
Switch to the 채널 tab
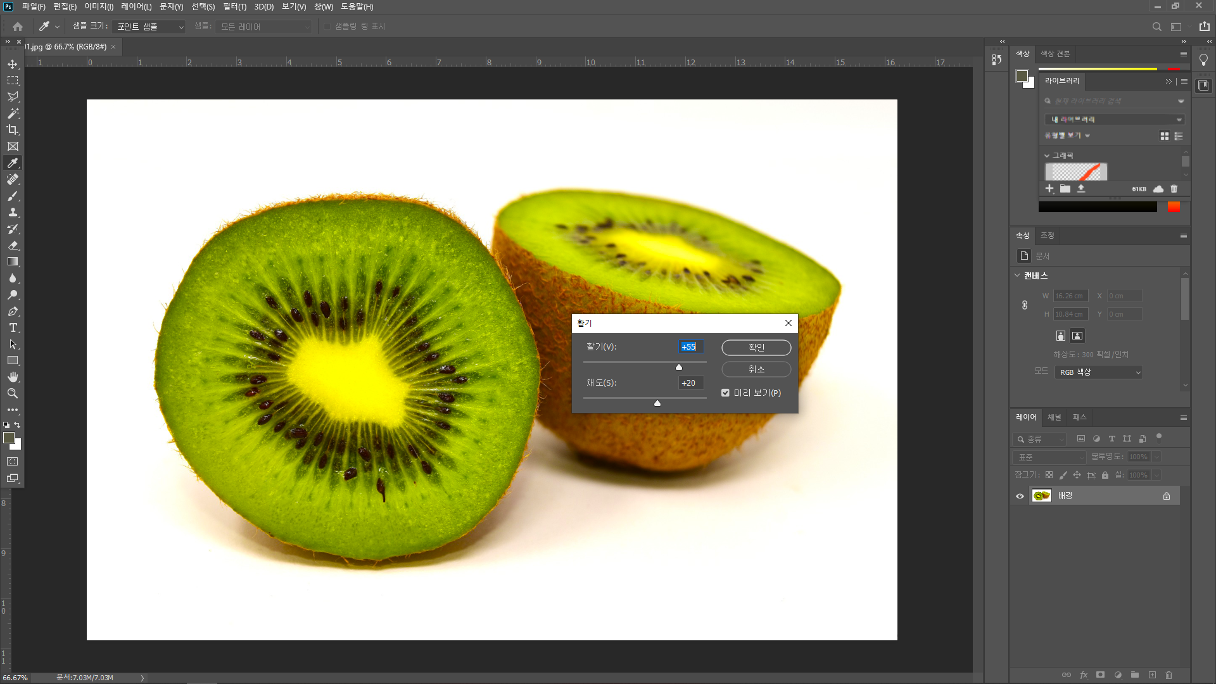[x=1054, y=417]
